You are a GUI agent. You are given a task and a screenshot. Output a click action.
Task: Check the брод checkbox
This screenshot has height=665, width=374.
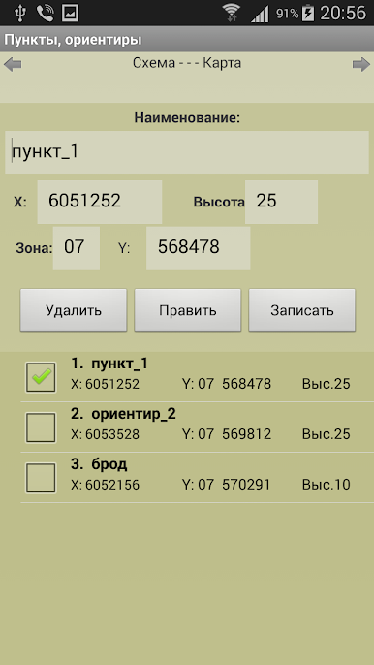pos(41,478)
